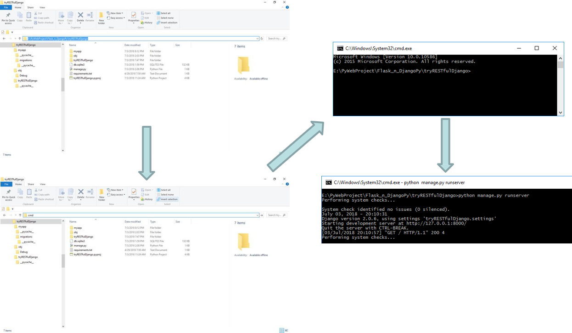Screen dimensions: 572x333
Task: Expand address history dropdown in path-highlighted Explorer
Action: point(258,39)
